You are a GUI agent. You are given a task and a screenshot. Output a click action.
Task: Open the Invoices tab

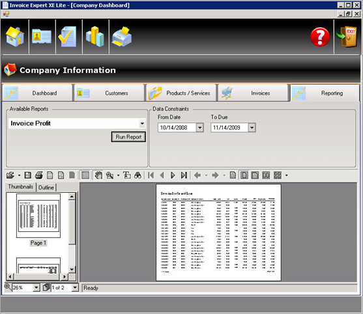253,93
